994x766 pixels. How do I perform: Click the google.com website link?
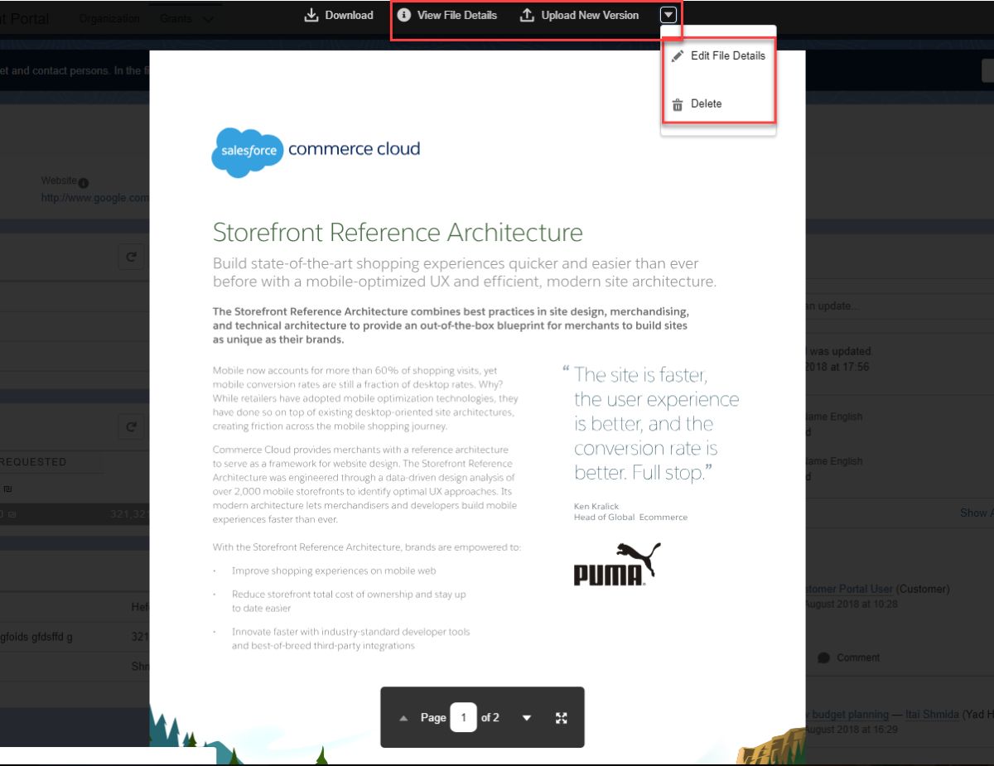pyautogui.click(x=95, y=198)
